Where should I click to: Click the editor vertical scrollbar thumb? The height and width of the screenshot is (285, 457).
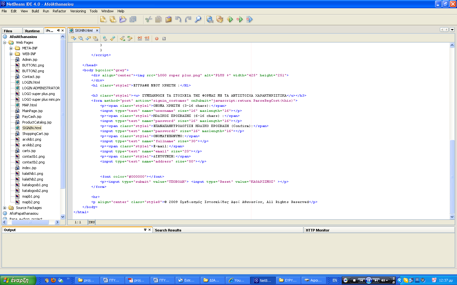452,177
